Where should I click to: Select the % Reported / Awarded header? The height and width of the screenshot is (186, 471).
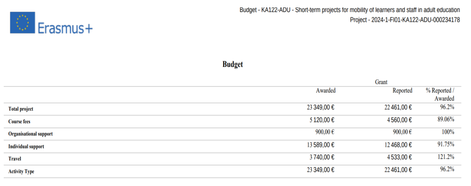click(x=440, y=94)
